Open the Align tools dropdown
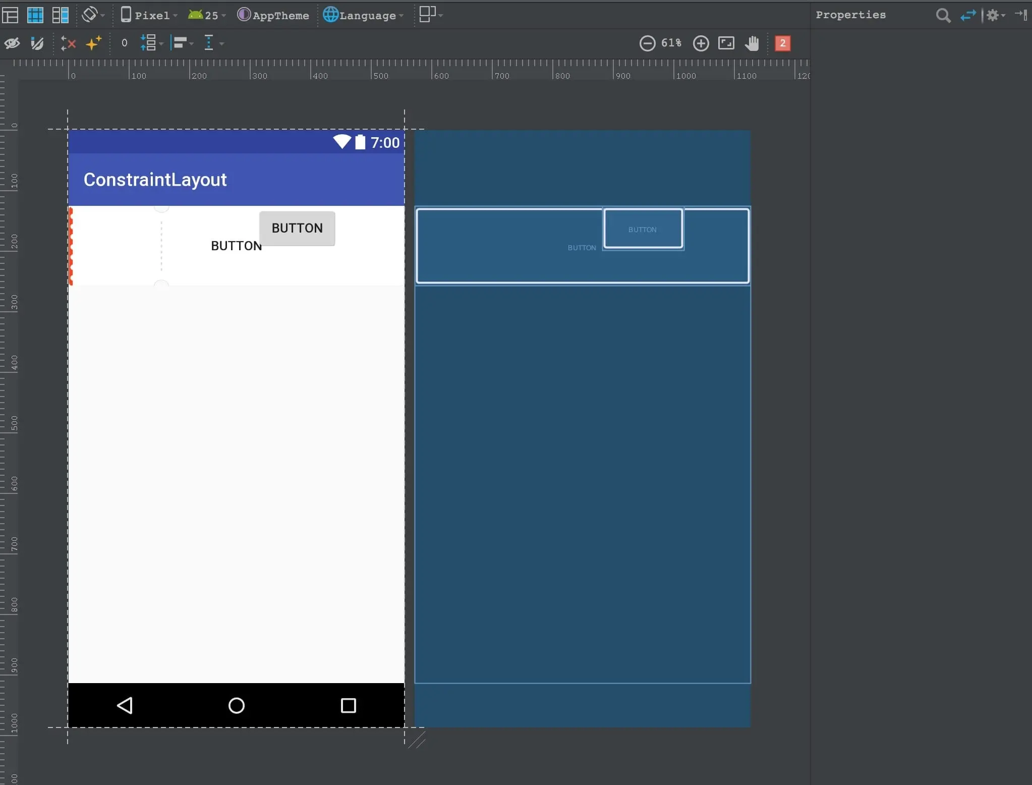 [x=182, y=43]
